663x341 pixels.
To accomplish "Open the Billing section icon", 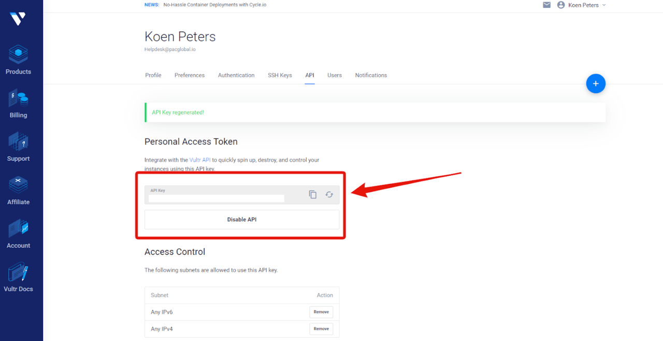I will point(18,98).
